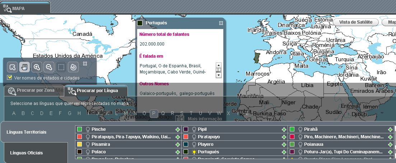This screenshot has height=163, width=396.
Task: Toggle Piratapuyo lightbulb visibility
Action: (194, 137)
